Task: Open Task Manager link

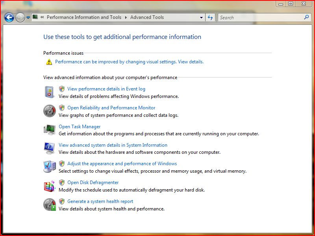Action: click(80, 127)
